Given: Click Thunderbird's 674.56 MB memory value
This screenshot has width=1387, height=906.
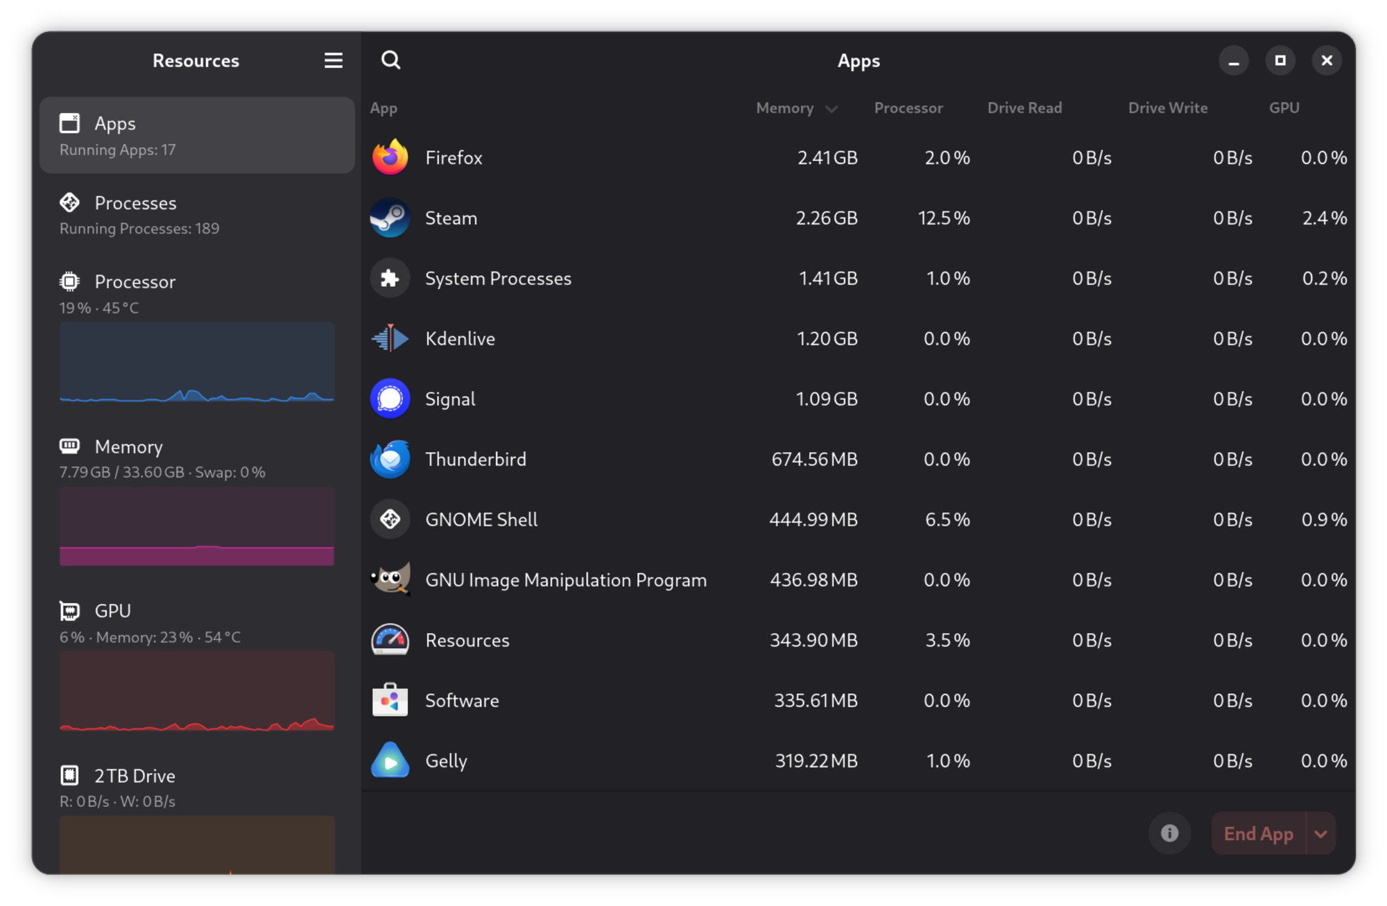Looking at the screenshot, I should click(814, 459).
